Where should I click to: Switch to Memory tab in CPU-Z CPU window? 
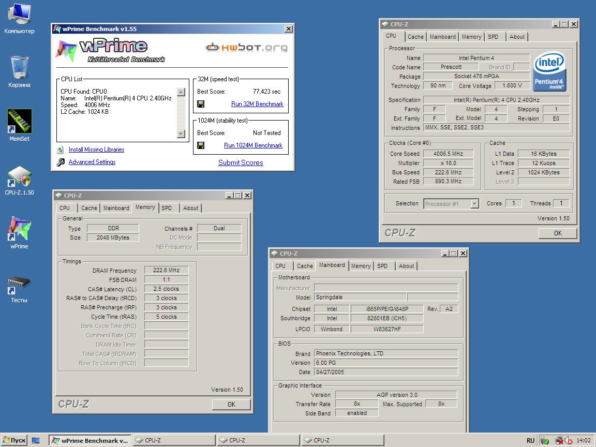(471, 37)
